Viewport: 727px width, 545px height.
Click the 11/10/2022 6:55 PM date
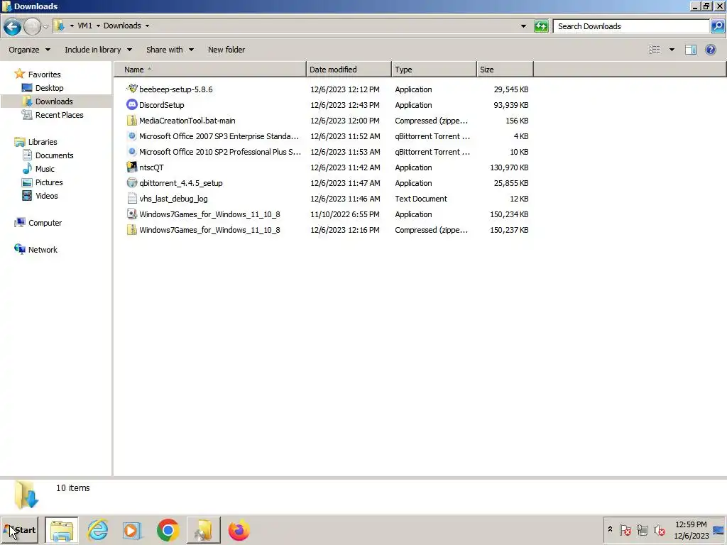point(345,214)
